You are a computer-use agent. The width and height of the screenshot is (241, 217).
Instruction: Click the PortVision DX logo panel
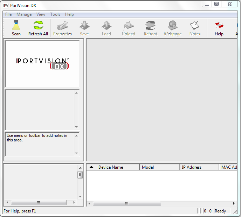pyautogui.click(x=42, y=64)
